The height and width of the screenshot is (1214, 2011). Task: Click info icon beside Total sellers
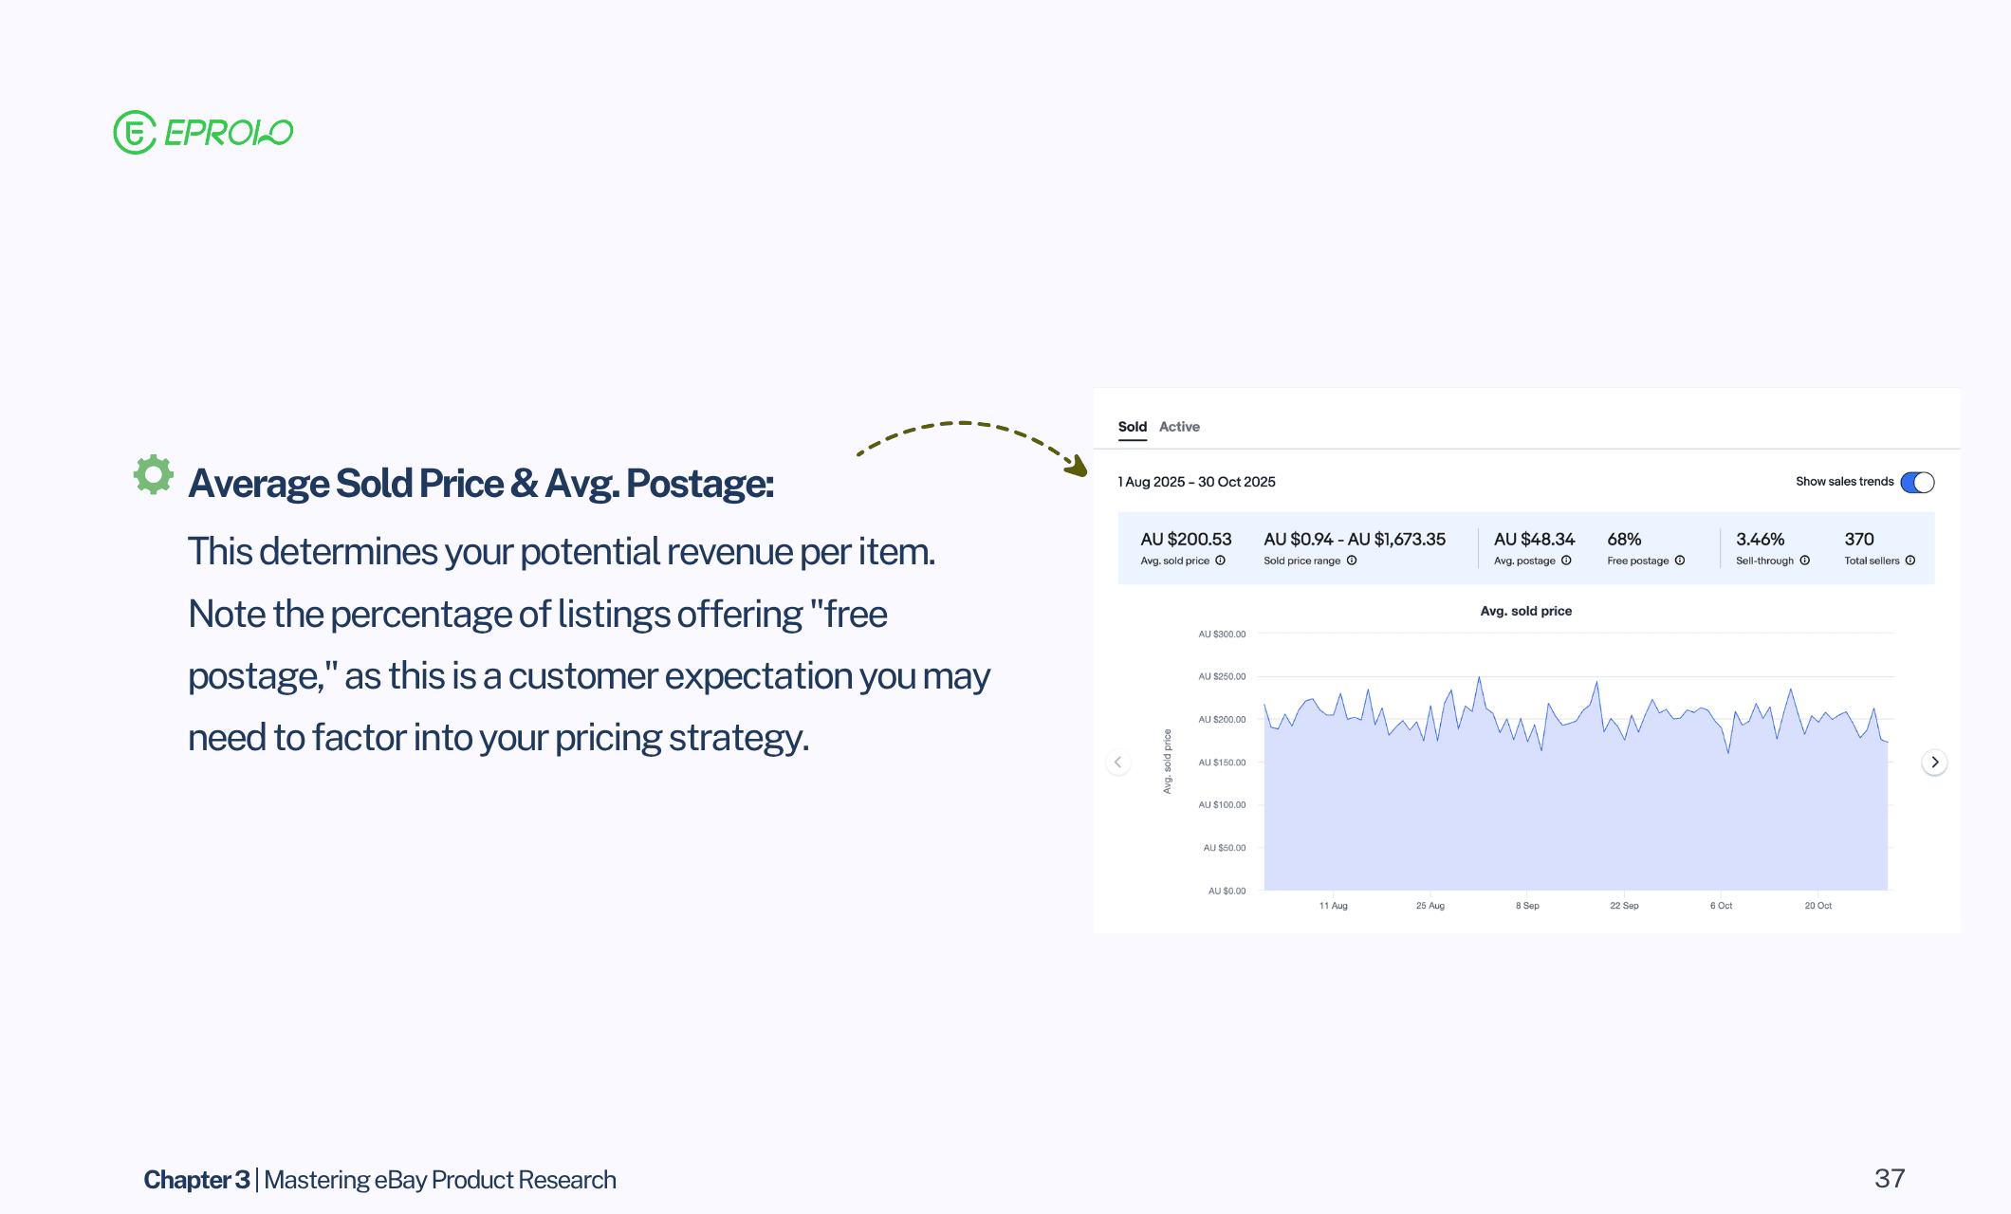click(x=1910, y=561)
